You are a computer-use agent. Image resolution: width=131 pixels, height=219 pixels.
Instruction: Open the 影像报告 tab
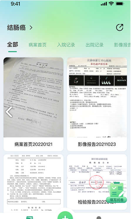click(122, 45)
